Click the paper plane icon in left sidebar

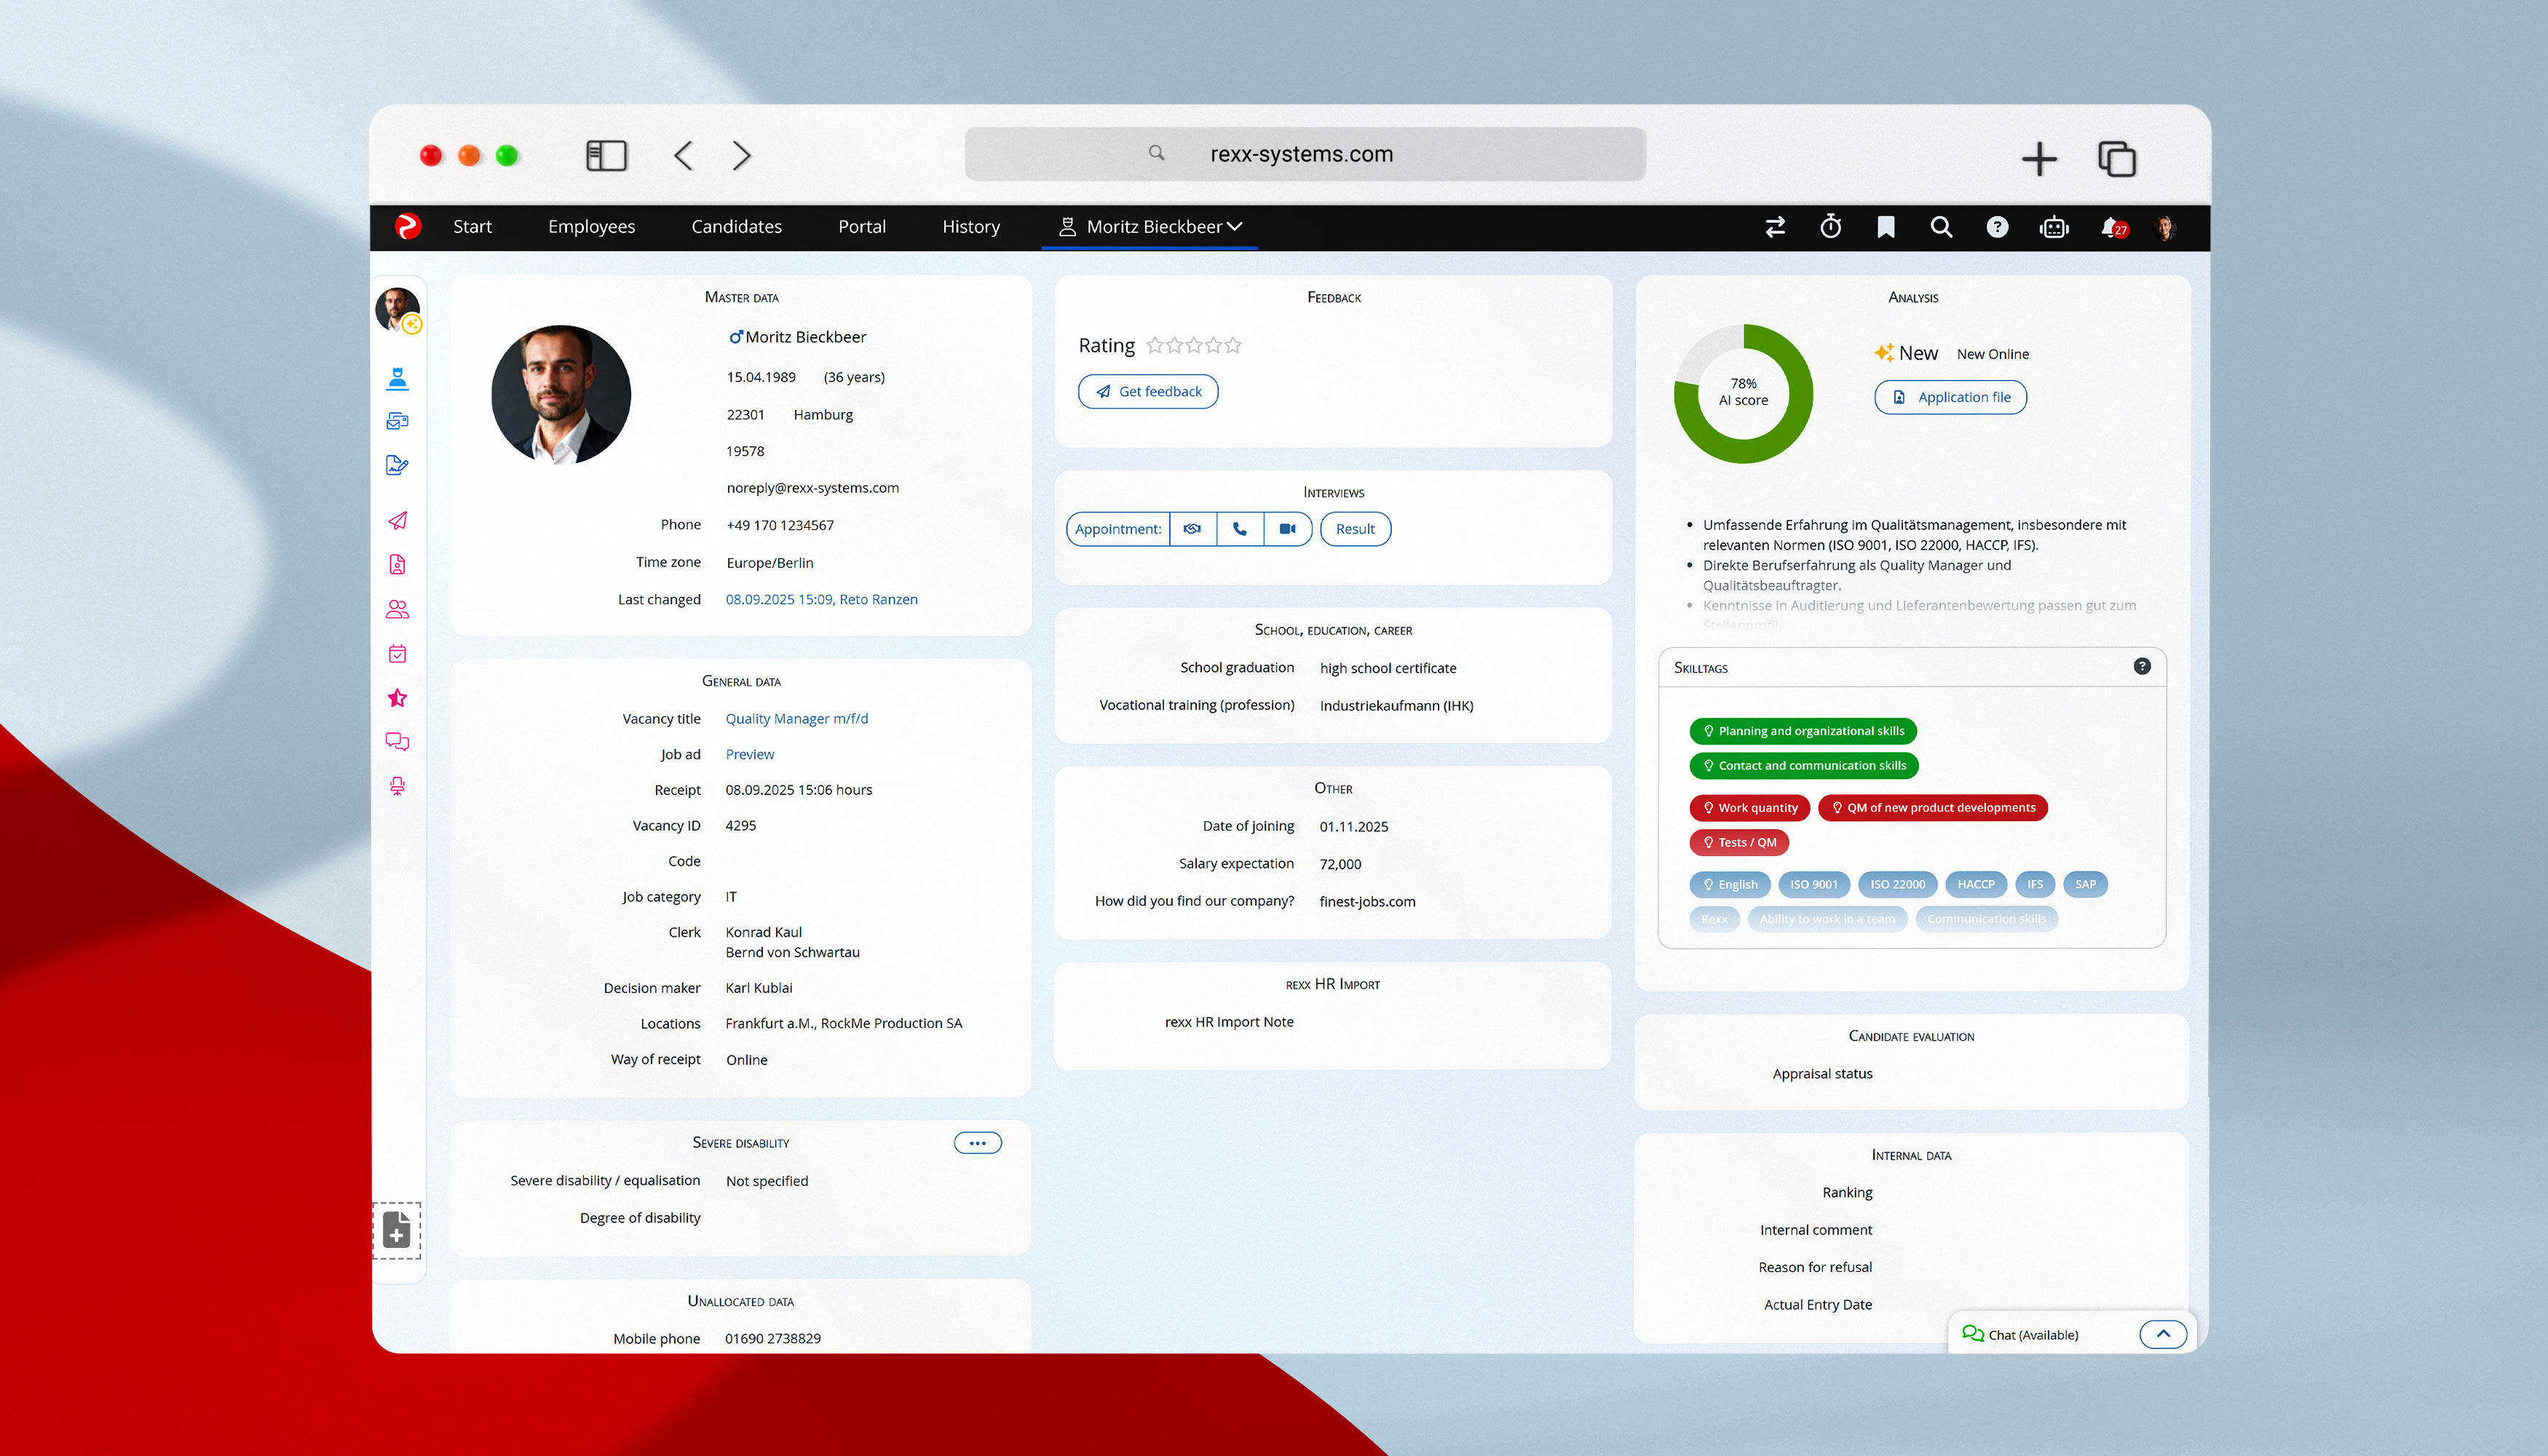(397, 521)
